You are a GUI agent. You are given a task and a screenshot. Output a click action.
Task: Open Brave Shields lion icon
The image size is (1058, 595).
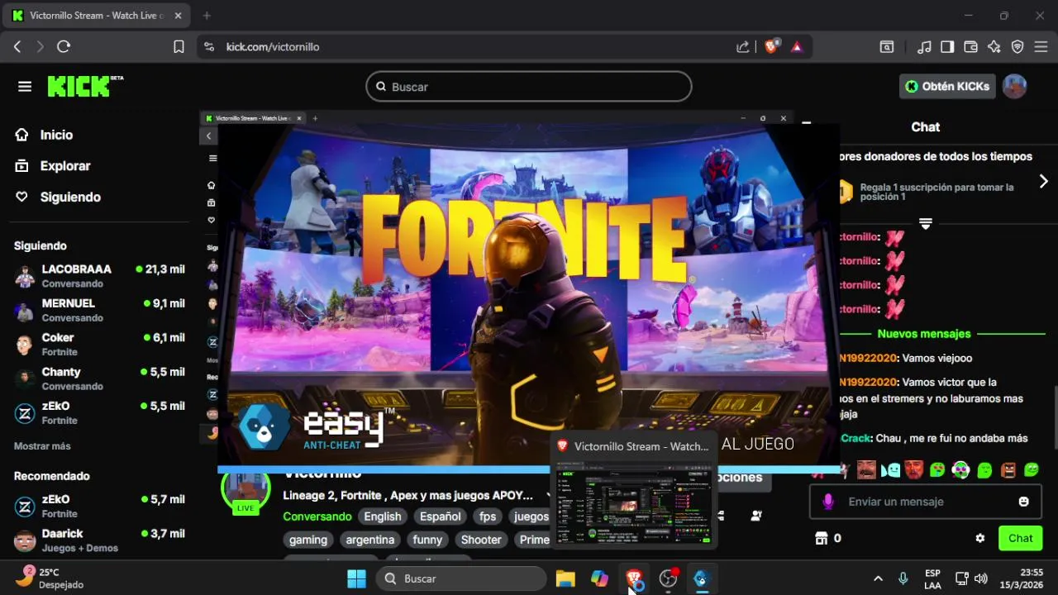[771, 47]
